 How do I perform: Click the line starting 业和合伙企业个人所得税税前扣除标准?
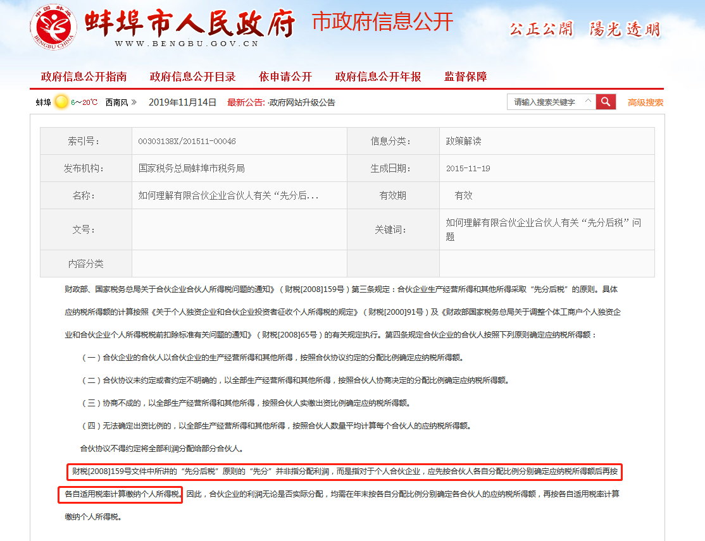coord(331,335)
